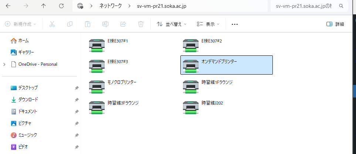Viewport: 356px width, 154px height.
Task: Click the Copy icon in toolbar
Action: point(70,24)
